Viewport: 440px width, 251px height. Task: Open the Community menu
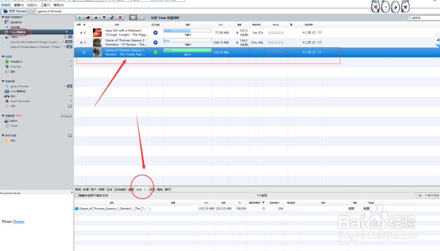(32, 5)
